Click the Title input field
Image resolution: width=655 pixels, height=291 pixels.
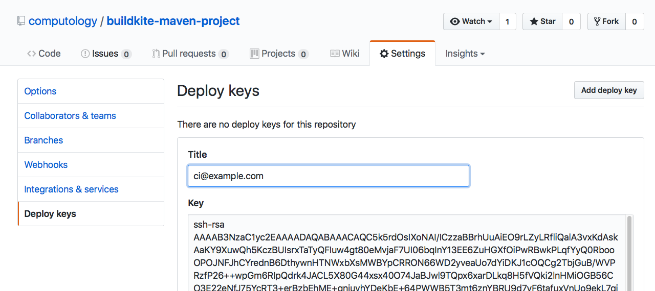coord(328,176)
